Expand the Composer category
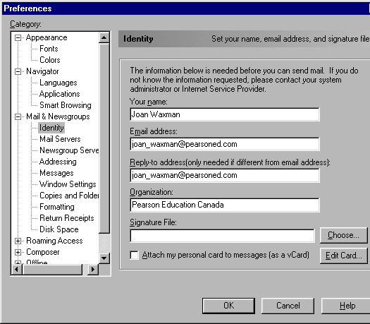370x324 pixels. (18, 253)
